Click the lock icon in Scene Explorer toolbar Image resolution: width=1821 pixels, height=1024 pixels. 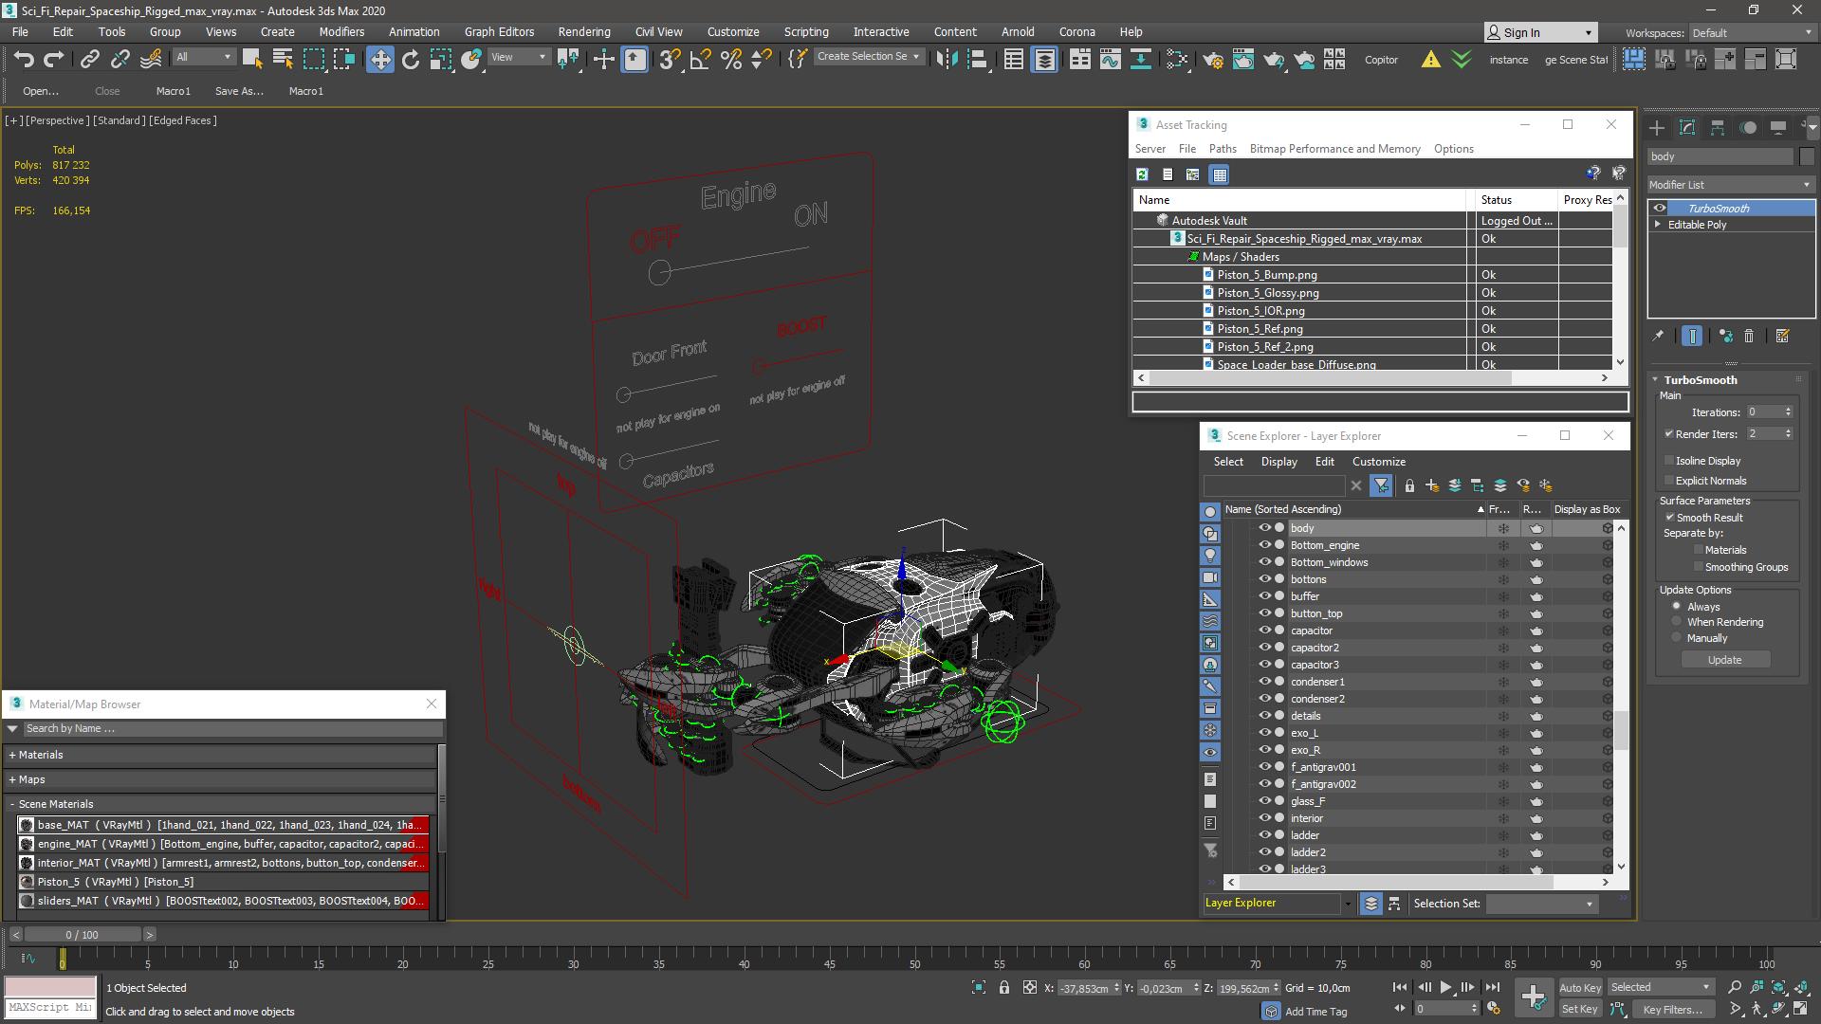[x=1409, y=485]
